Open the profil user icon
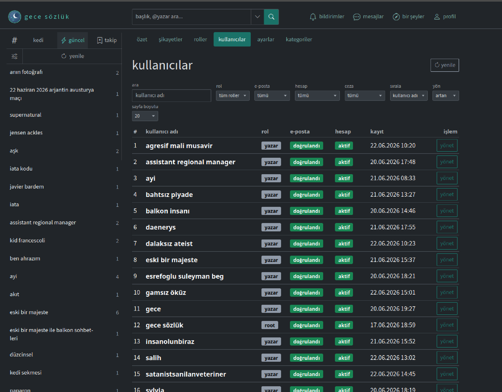The width and height of the screenshot is (502, 392). (437, 17)
